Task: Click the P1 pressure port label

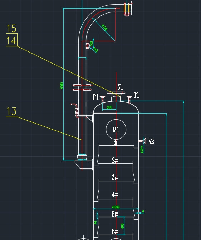Action: [95, 97]
